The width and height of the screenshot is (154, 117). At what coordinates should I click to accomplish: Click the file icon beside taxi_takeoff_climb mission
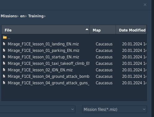pyautogui.click(x=4, y=63)
